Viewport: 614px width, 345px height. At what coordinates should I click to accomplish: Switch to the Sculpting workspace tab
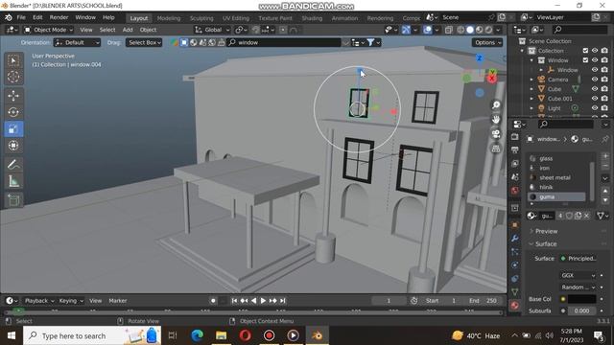[201, 18]
